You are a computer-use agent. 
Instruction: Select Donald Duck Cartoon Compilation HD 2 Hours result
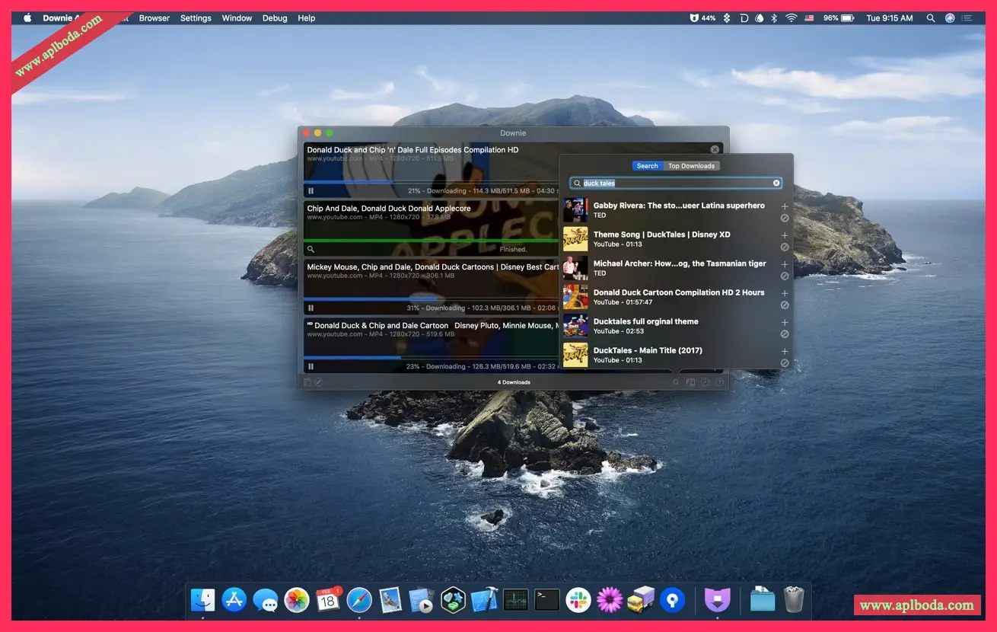click(x=678, y=296)
